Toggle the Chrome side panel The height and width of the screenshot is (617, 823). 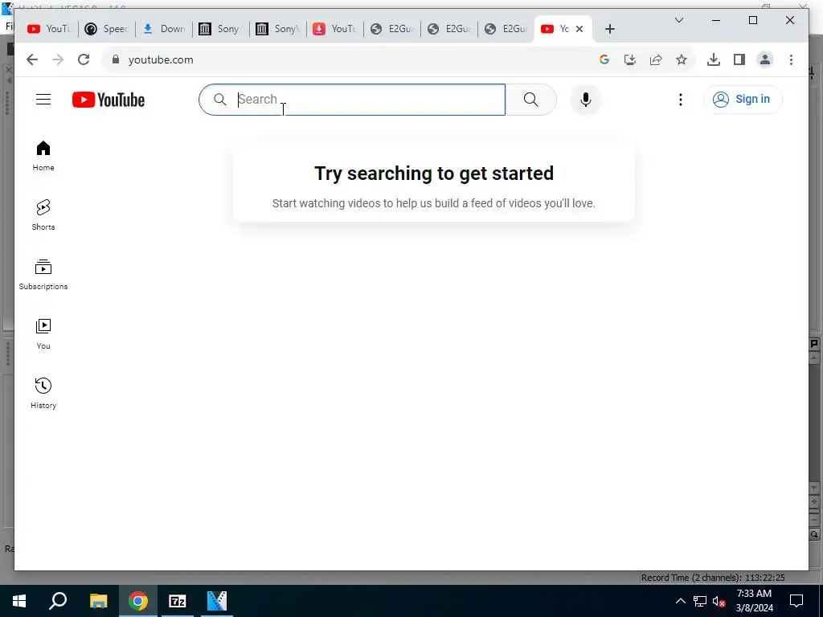click(x=739, y=59)
